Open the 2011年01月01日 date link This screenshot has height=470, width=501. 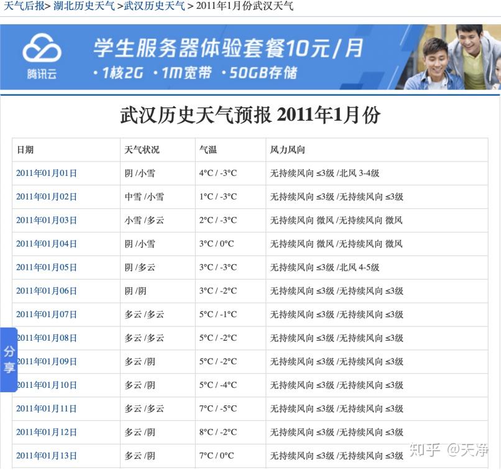tap(47, 173)
